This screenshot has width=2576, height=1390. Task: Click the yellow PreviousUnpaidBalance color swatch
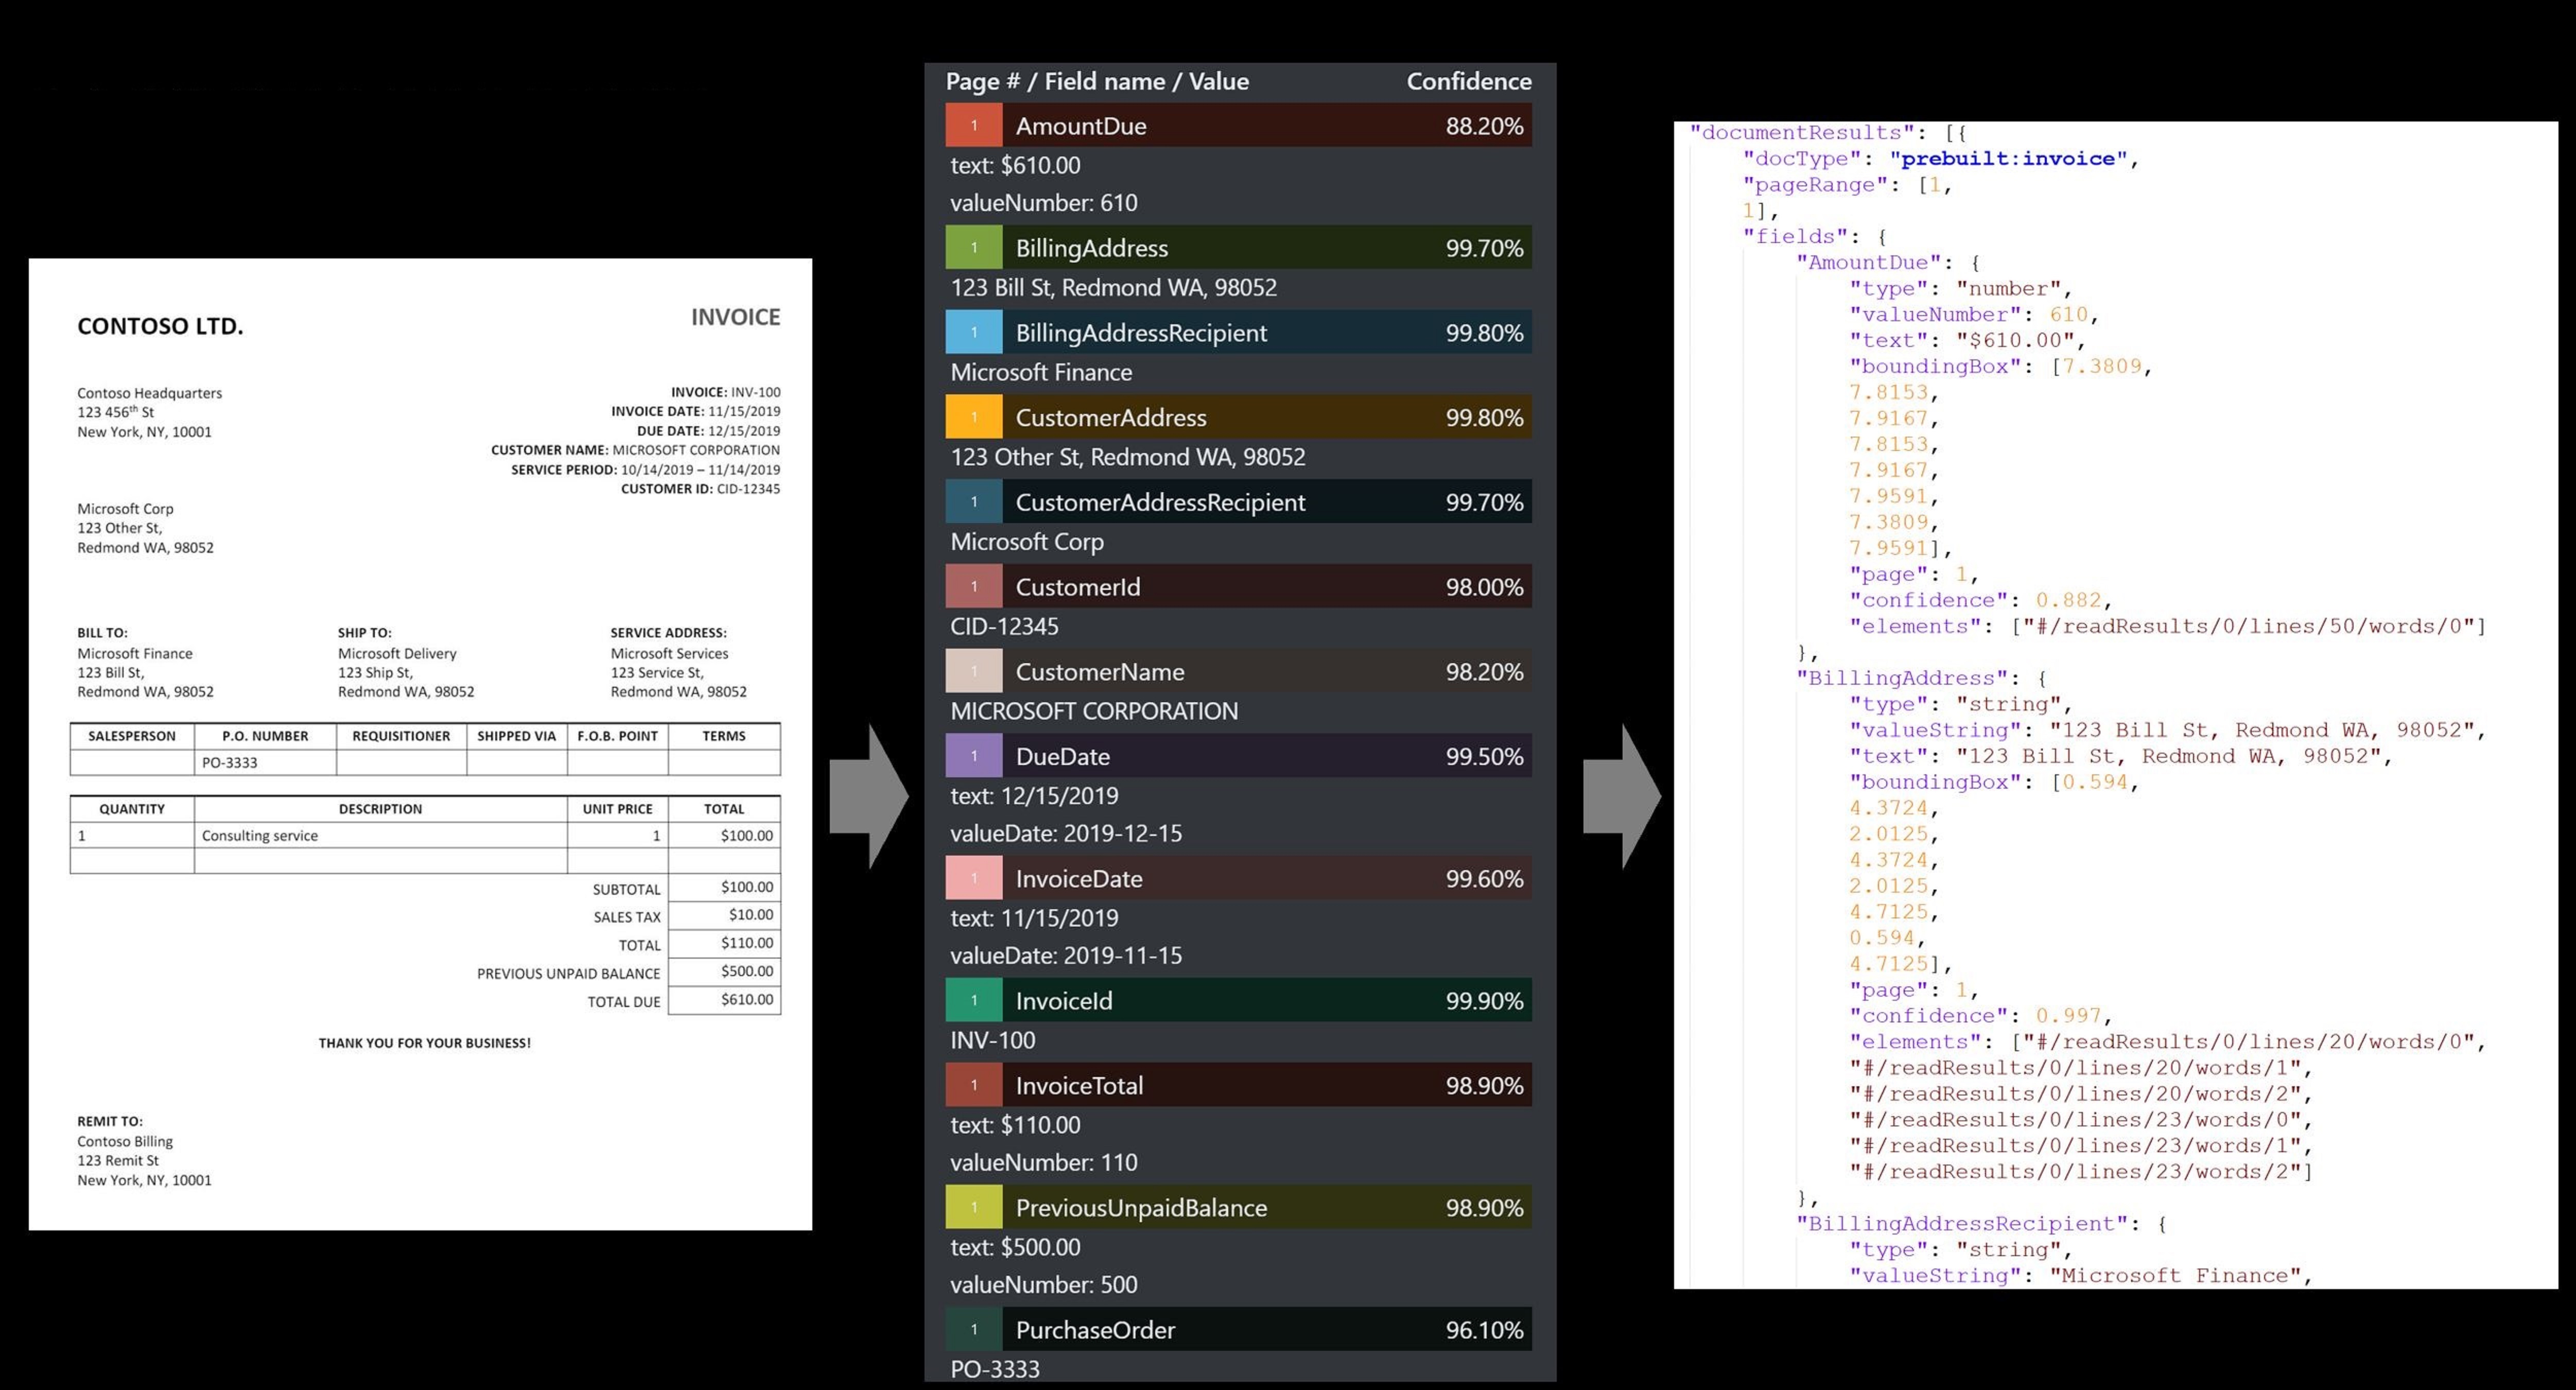[x=973, y=1208]
